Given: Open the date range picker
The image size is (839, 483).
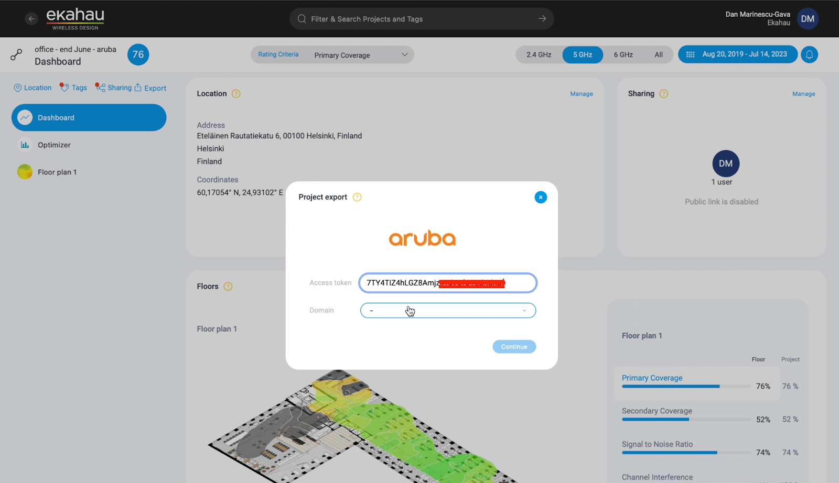Looking at the screenshot, I should point(738,54).
